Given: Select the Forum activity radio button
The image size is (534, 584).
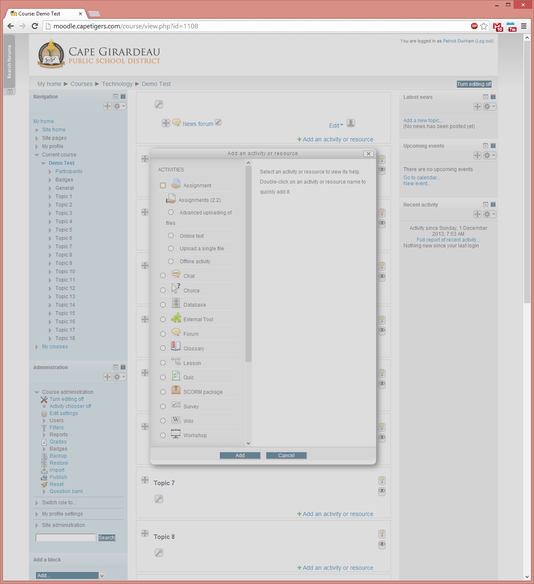Looking at the screenshot, I should (x=163, y=334).
